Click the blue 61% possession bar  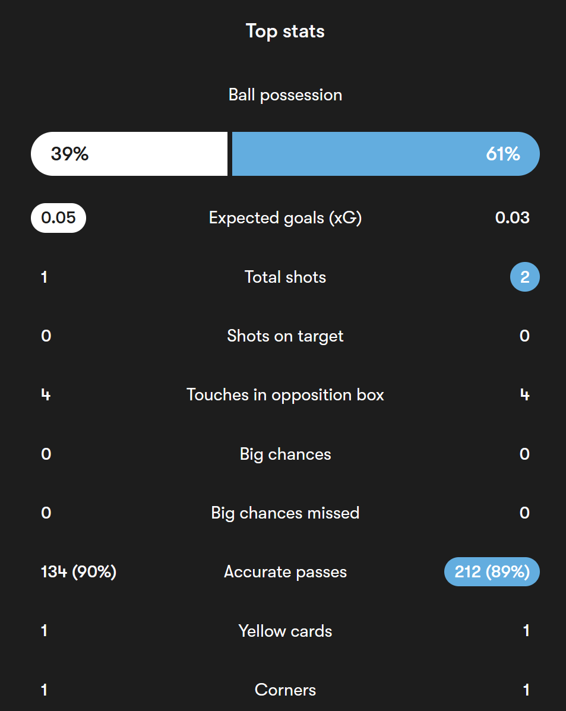(x=386, y=154)
